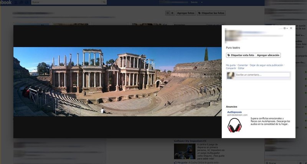
Task: Click the magnifier search icon
Action: pyautogui.click(x=104, y=2)
